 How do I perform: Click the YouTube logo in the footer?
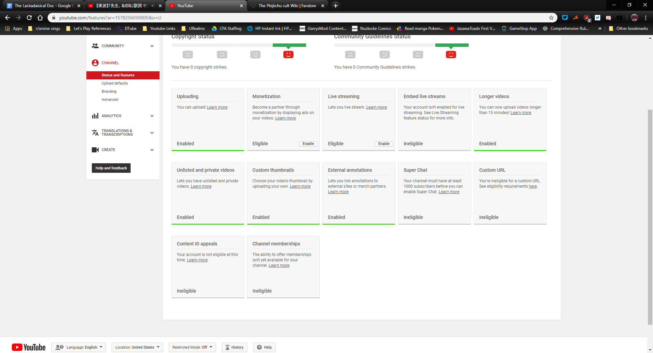click(x=29, y=347)
